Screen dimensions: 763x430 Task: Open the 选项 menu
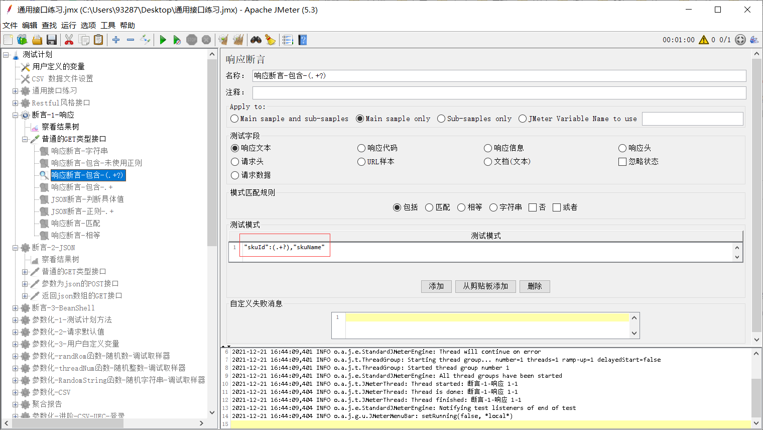click(x=88, y=25)
